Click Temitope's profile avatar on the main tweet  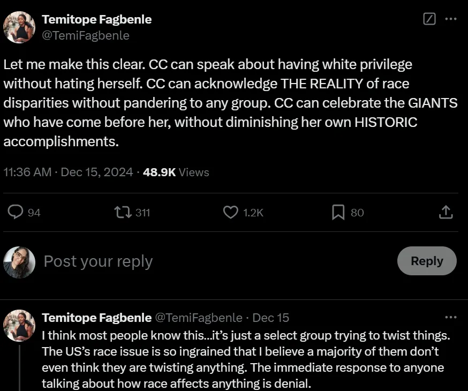tap(19, 27)
